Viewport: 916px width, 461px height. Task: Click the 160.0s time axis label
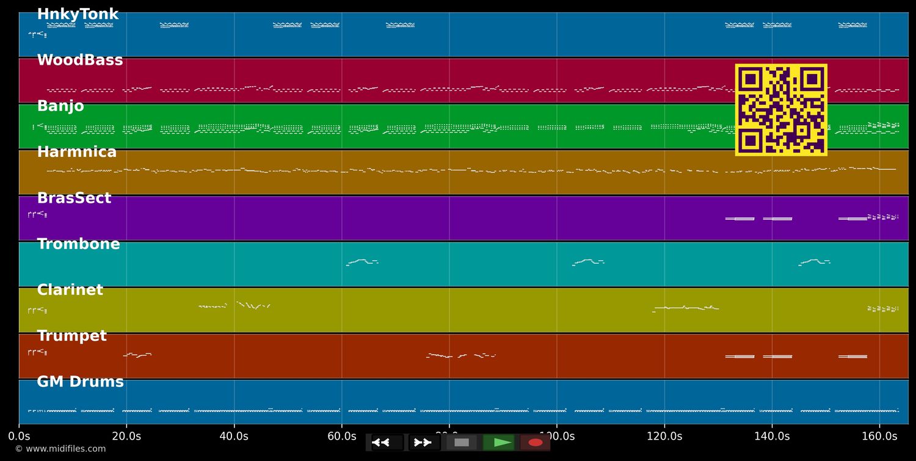click(x=879, y=437)
